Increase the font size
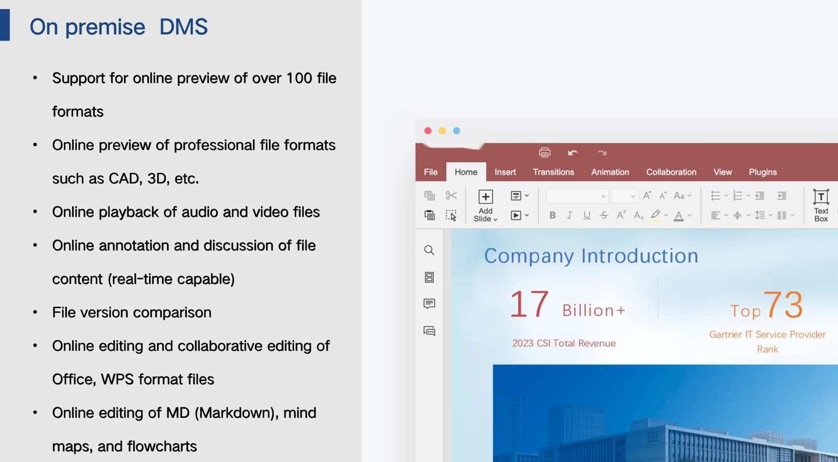838x462 pixels. (x=647, y=196)
